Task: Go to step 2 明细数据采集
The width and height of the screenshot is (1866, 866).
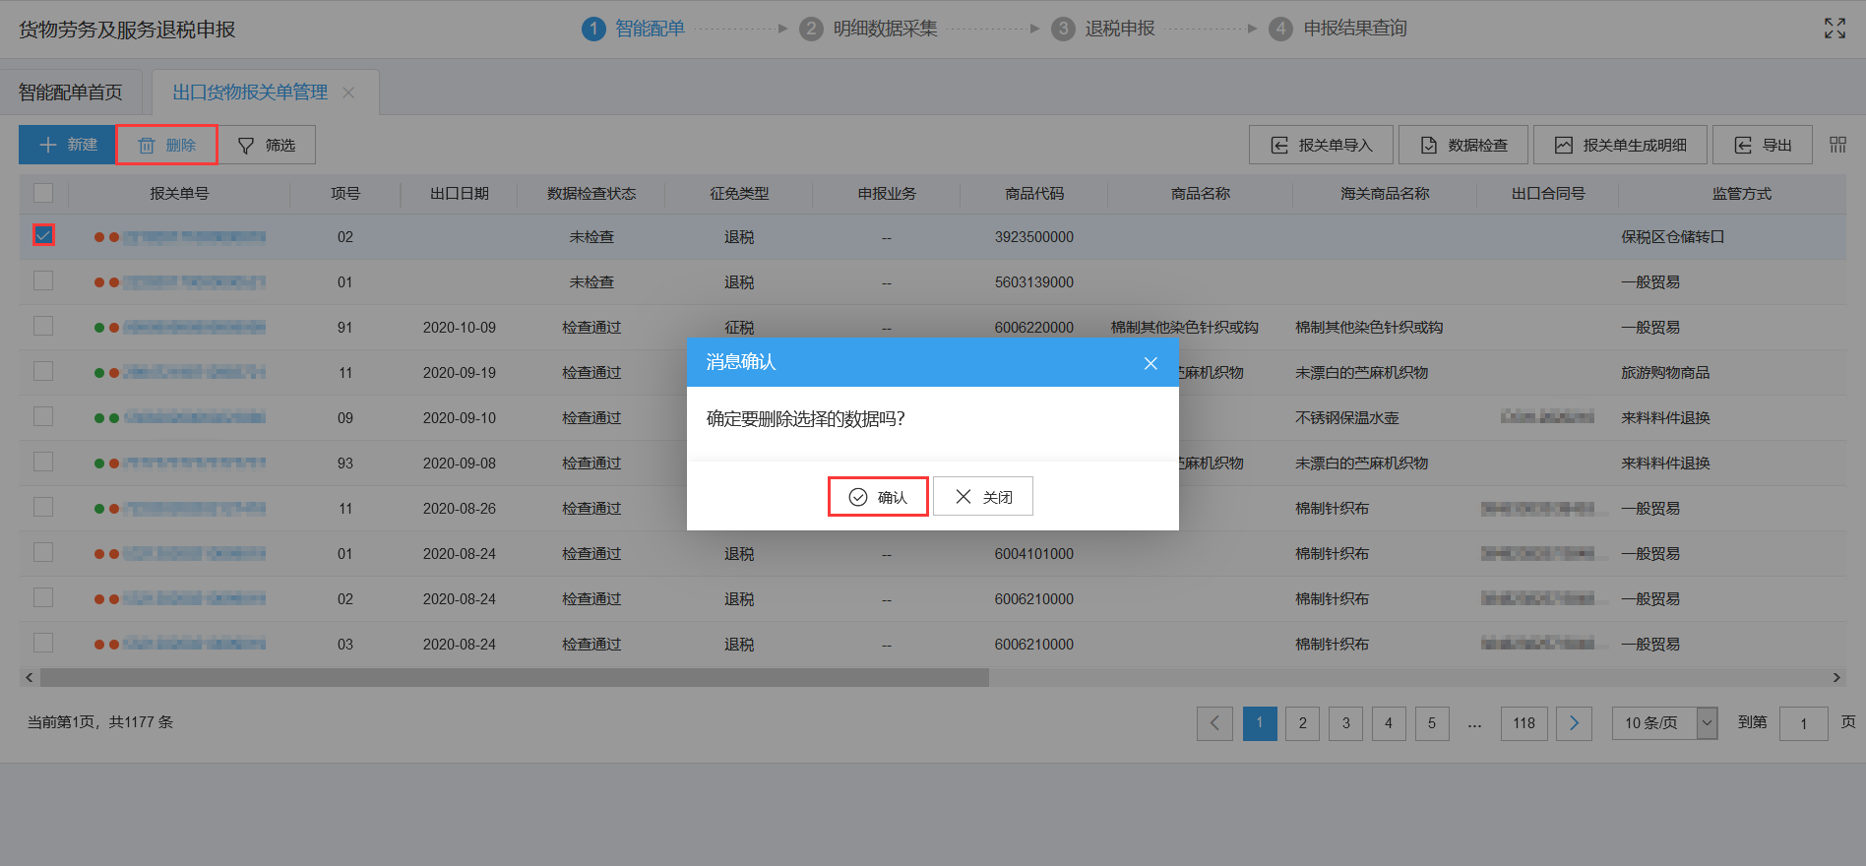Action: tap(869, 29)
